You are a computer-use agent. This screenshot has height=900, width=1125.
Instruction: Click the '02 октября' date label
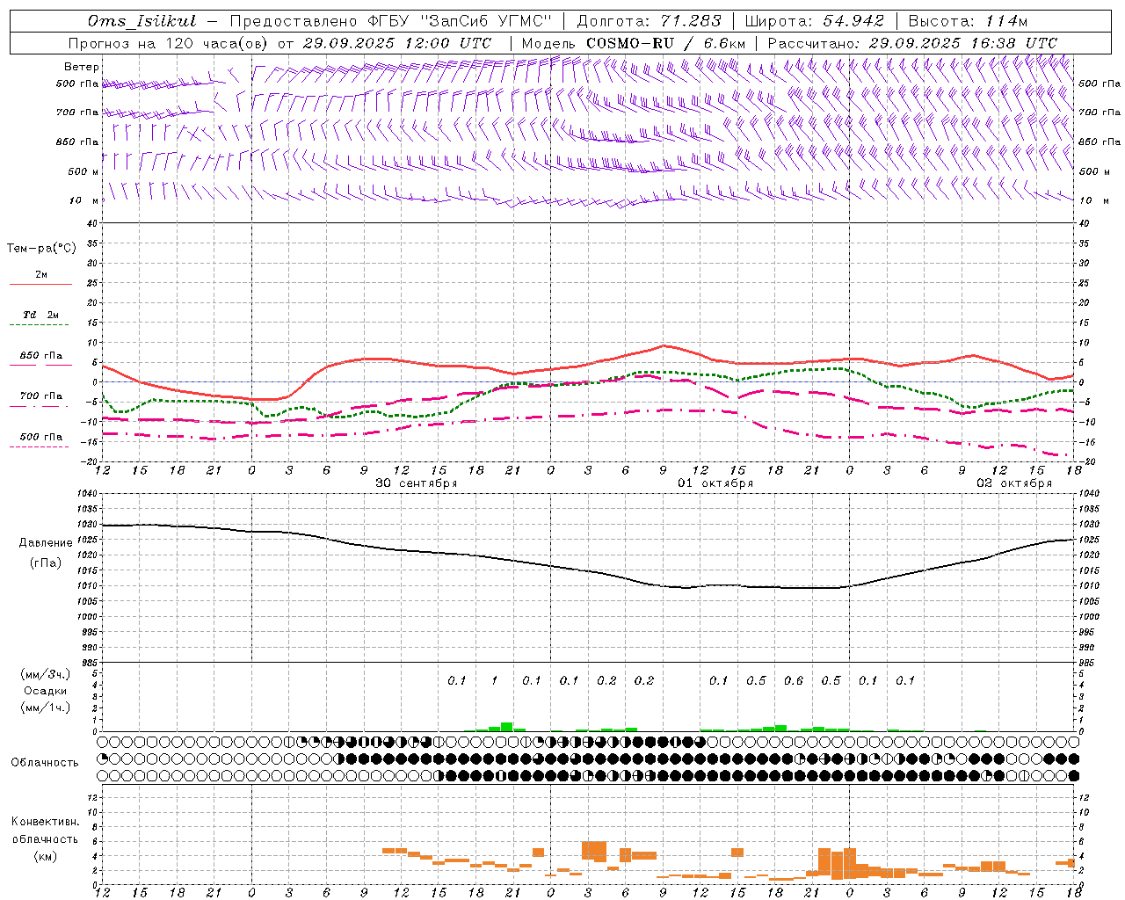[x=1014, y=483]
